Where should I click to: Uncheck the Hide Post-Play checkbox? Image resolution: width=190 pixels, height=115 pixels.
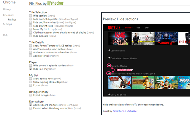31,69
